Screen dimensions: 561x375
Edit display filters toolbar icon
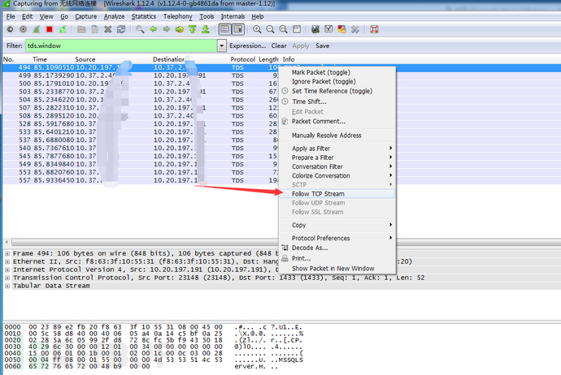pyautogui.click(x=328, y=29)
